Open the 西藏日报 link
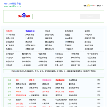Viewport: 107px width, 107px height. tap(46, 84)
